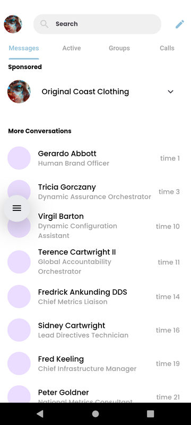191x425 pixels.
Task: Open the floating hamburger menu button
Action: 17,208
